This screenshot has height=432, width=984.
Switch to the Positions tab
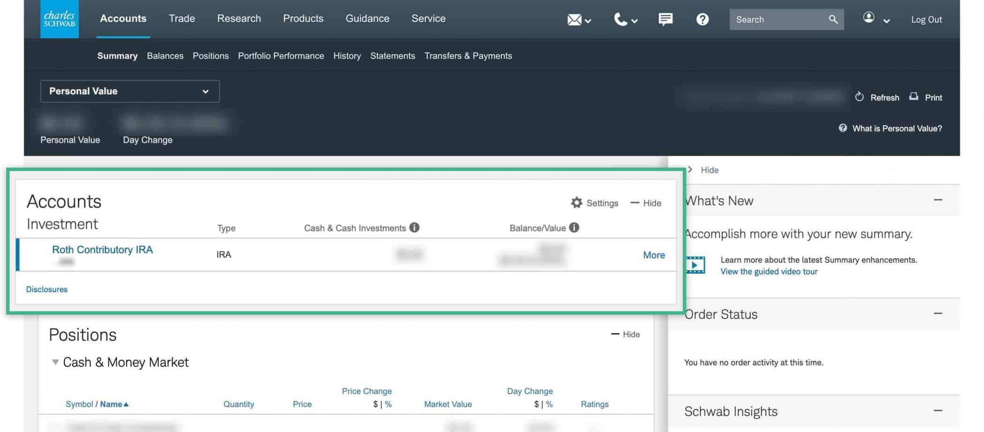(210, 56)
